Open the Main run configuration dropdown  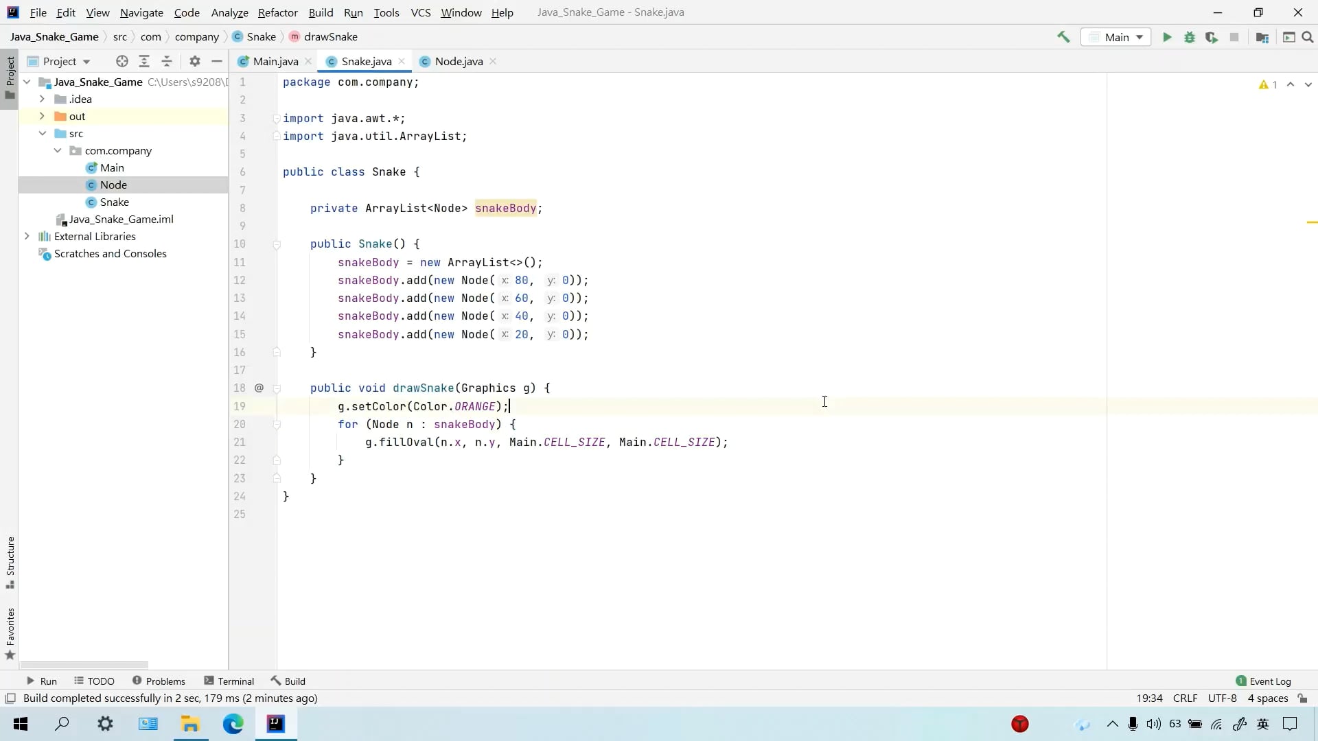pyautogui.click(x=1117, y=37)
